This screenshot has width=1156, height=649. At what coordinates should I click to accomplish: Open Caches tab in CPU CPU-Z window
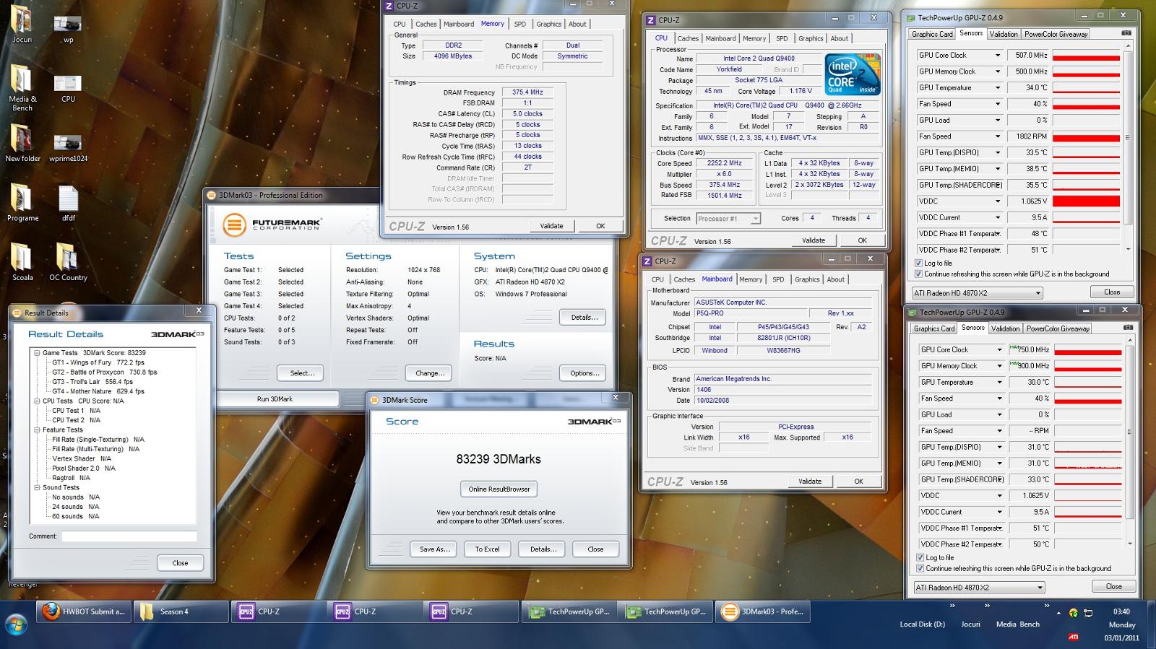coord(688,38)
